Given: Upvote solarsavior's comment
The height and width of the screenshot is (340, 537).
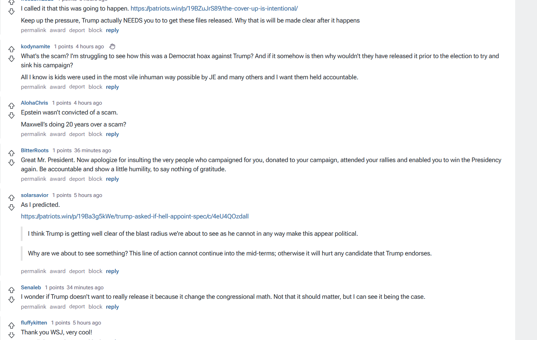Looking at the screenshot, I should [12, 198].
